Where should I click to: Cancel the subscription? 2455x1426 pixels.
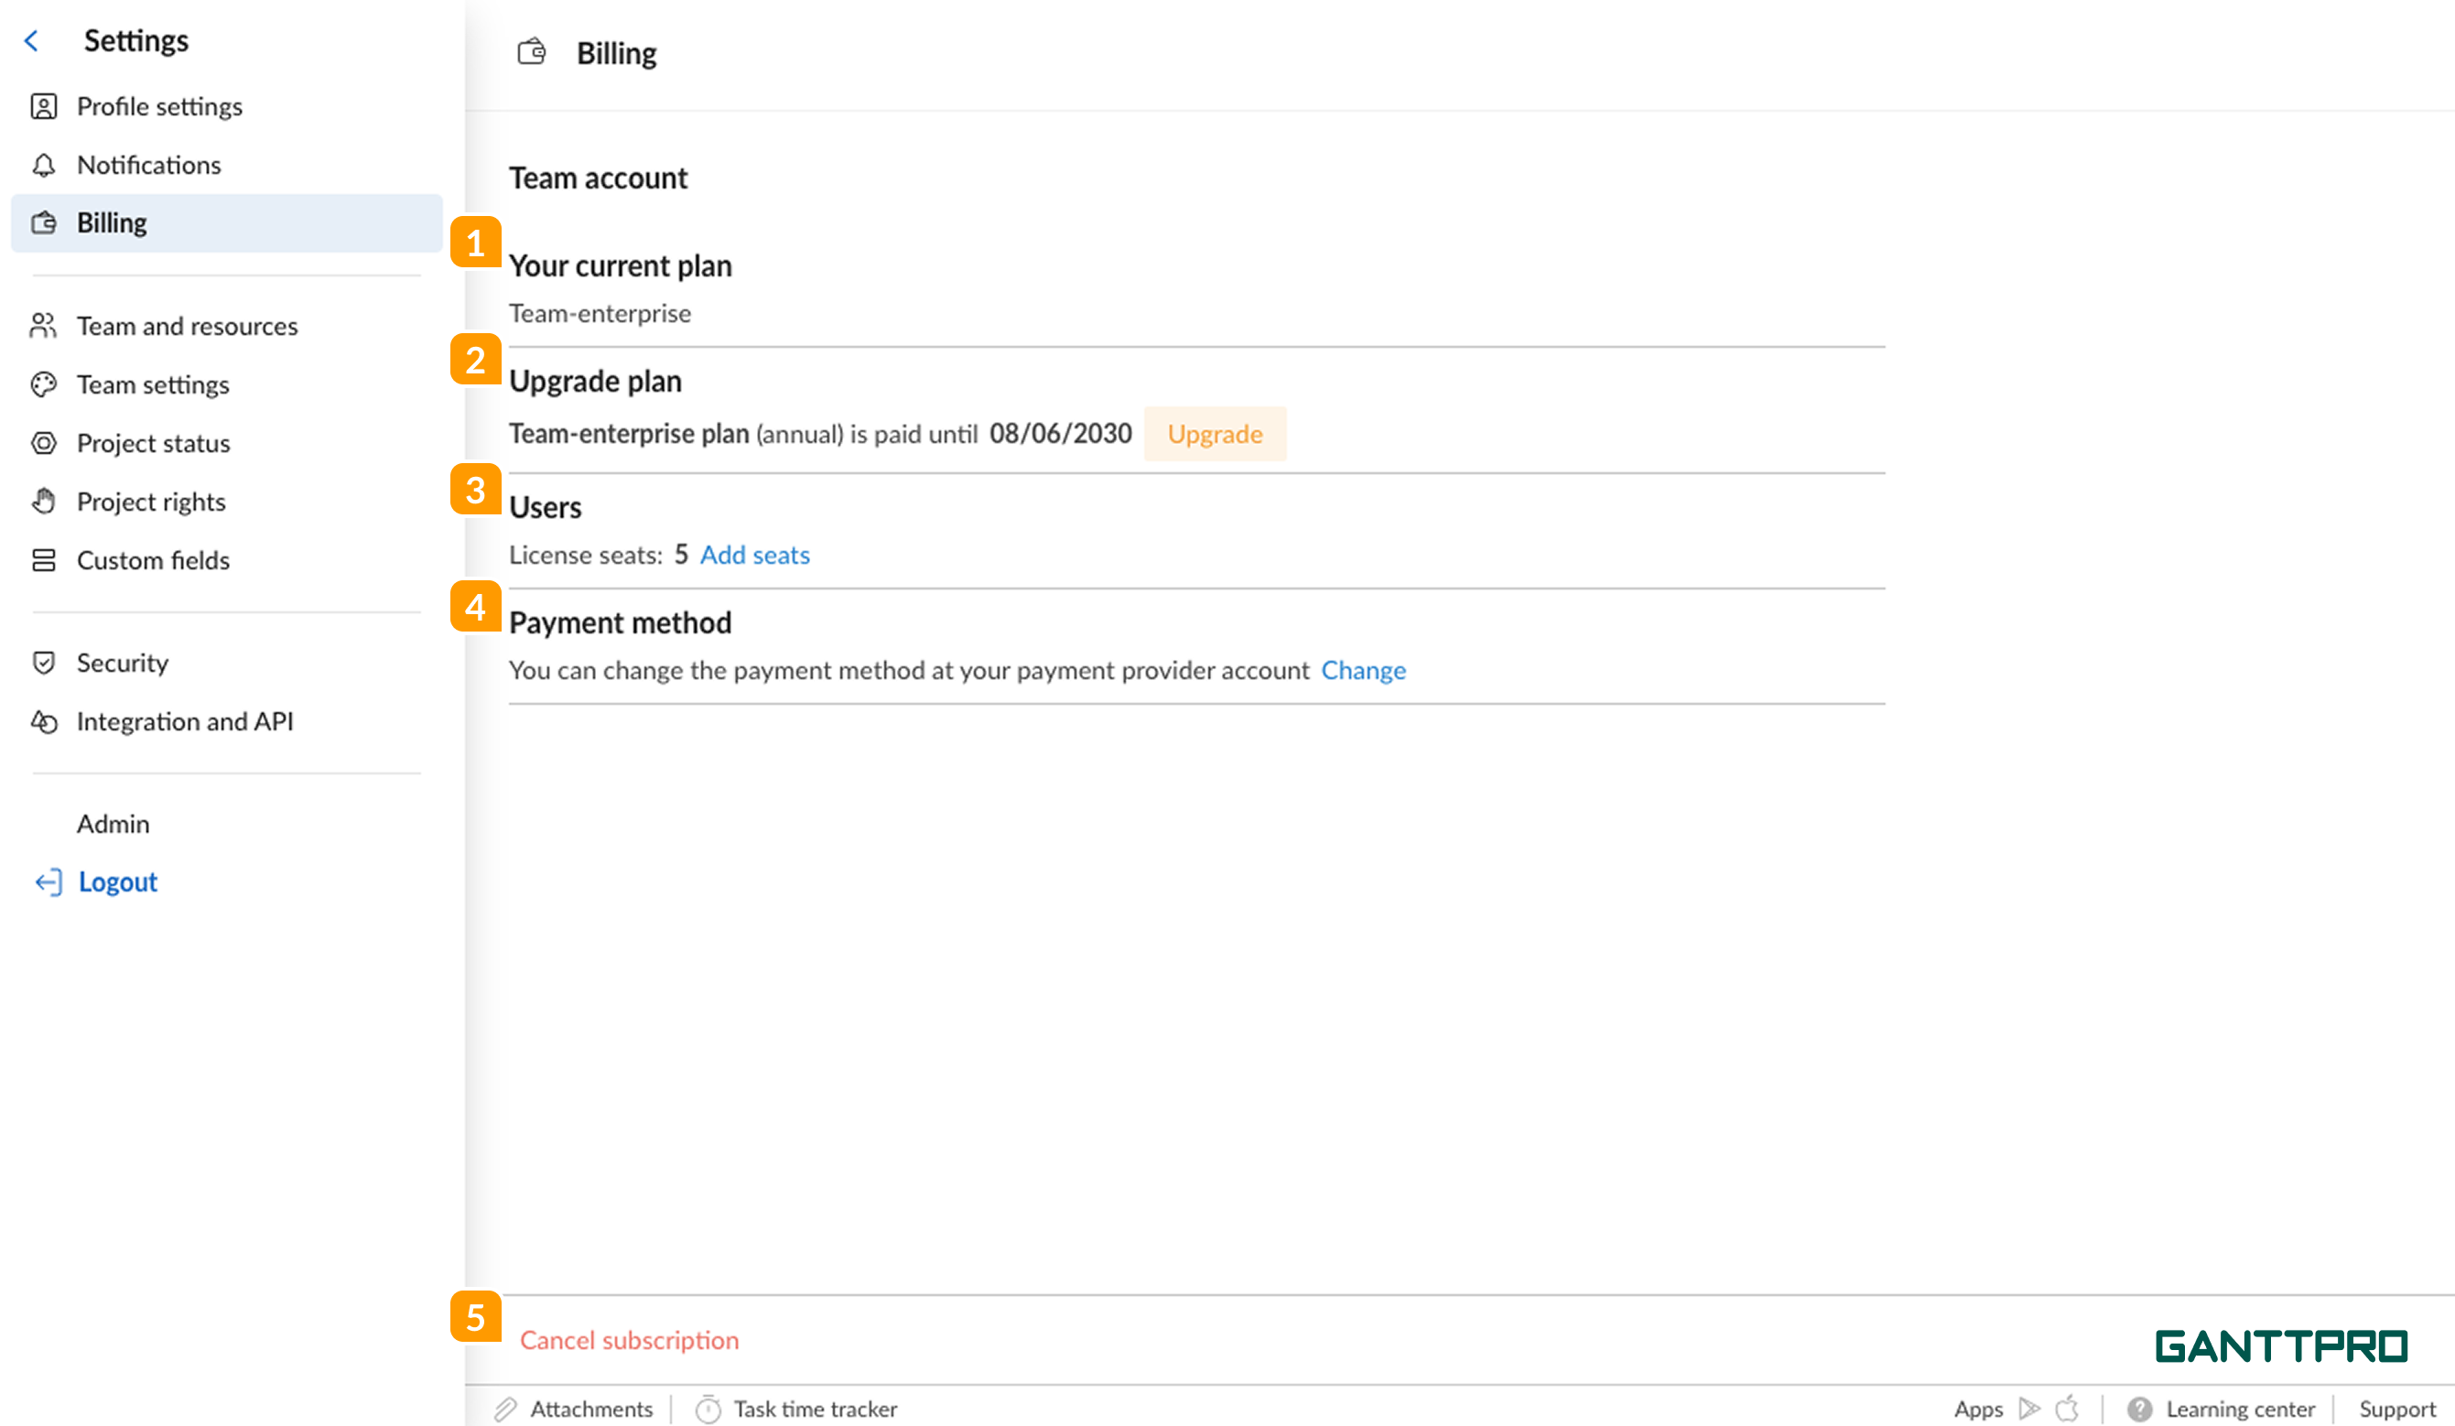(x=630, y=1339)
